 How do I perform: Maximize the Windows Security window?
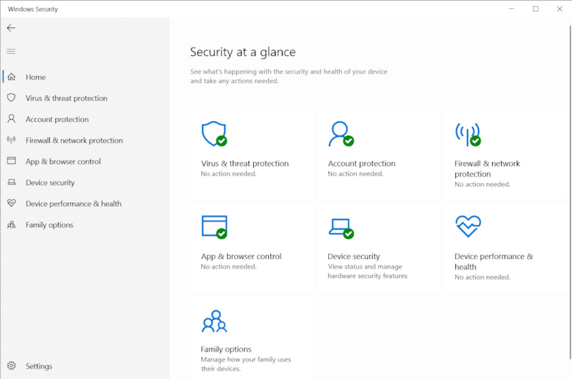click(x=535, y=9)
